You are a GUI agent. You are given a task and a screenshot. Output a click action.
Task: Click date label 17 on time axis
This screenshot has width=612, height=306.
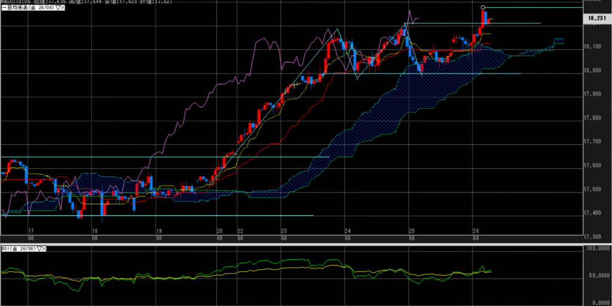30,231
